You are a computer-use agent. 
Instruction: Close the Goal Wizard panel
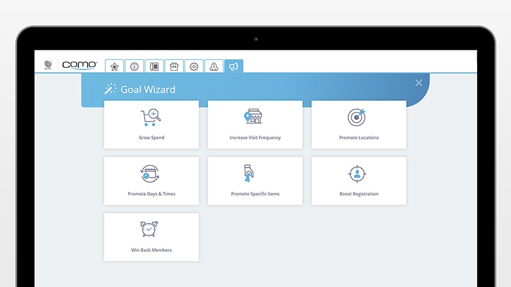coord(419,82)
